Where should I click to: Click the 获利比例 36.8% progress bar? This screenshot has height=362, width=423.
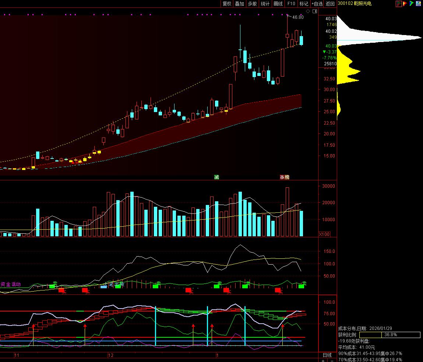coord(390,335)
